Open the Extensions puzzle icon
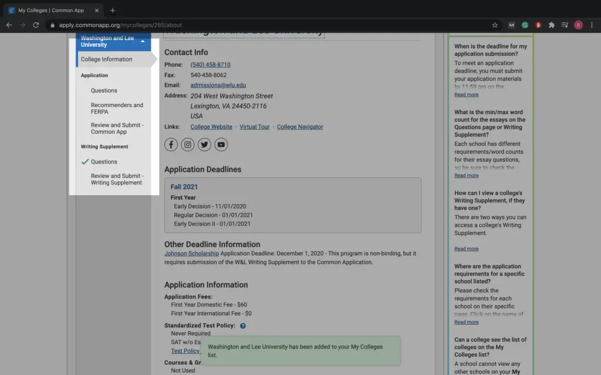Image resolution: width=601 pixels, height=375 pixels. pos(552,25)
